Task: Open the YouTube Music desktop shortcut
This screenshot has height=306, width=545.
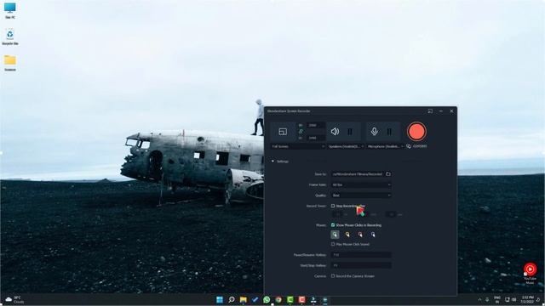Action: point(530,274)
